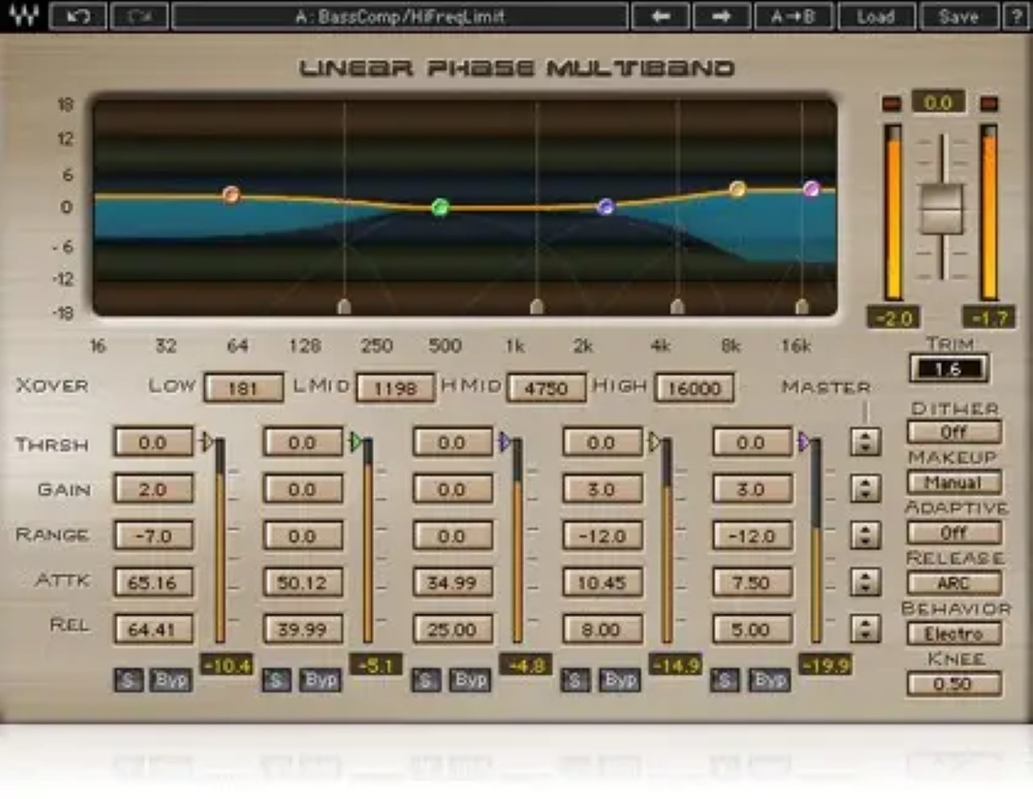
Task: Click the undo arrow icon
Action: [77, 16]
